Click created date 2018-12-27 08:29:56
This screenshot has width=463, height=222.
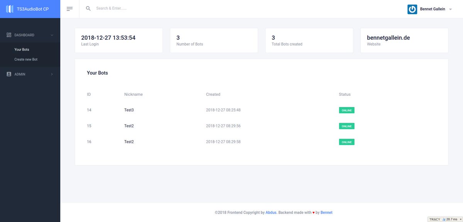pyautogui.click(x=223, y=126)
